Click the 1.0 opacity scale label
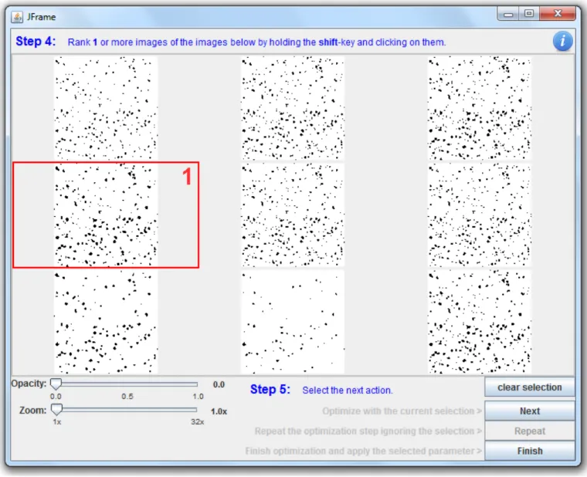Image resolution: width=587 pixels, height=477 pixels. (198, 397)
